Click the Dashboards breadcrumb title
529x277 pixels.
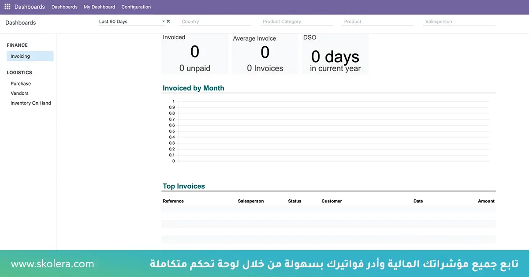tap(21, 22)
